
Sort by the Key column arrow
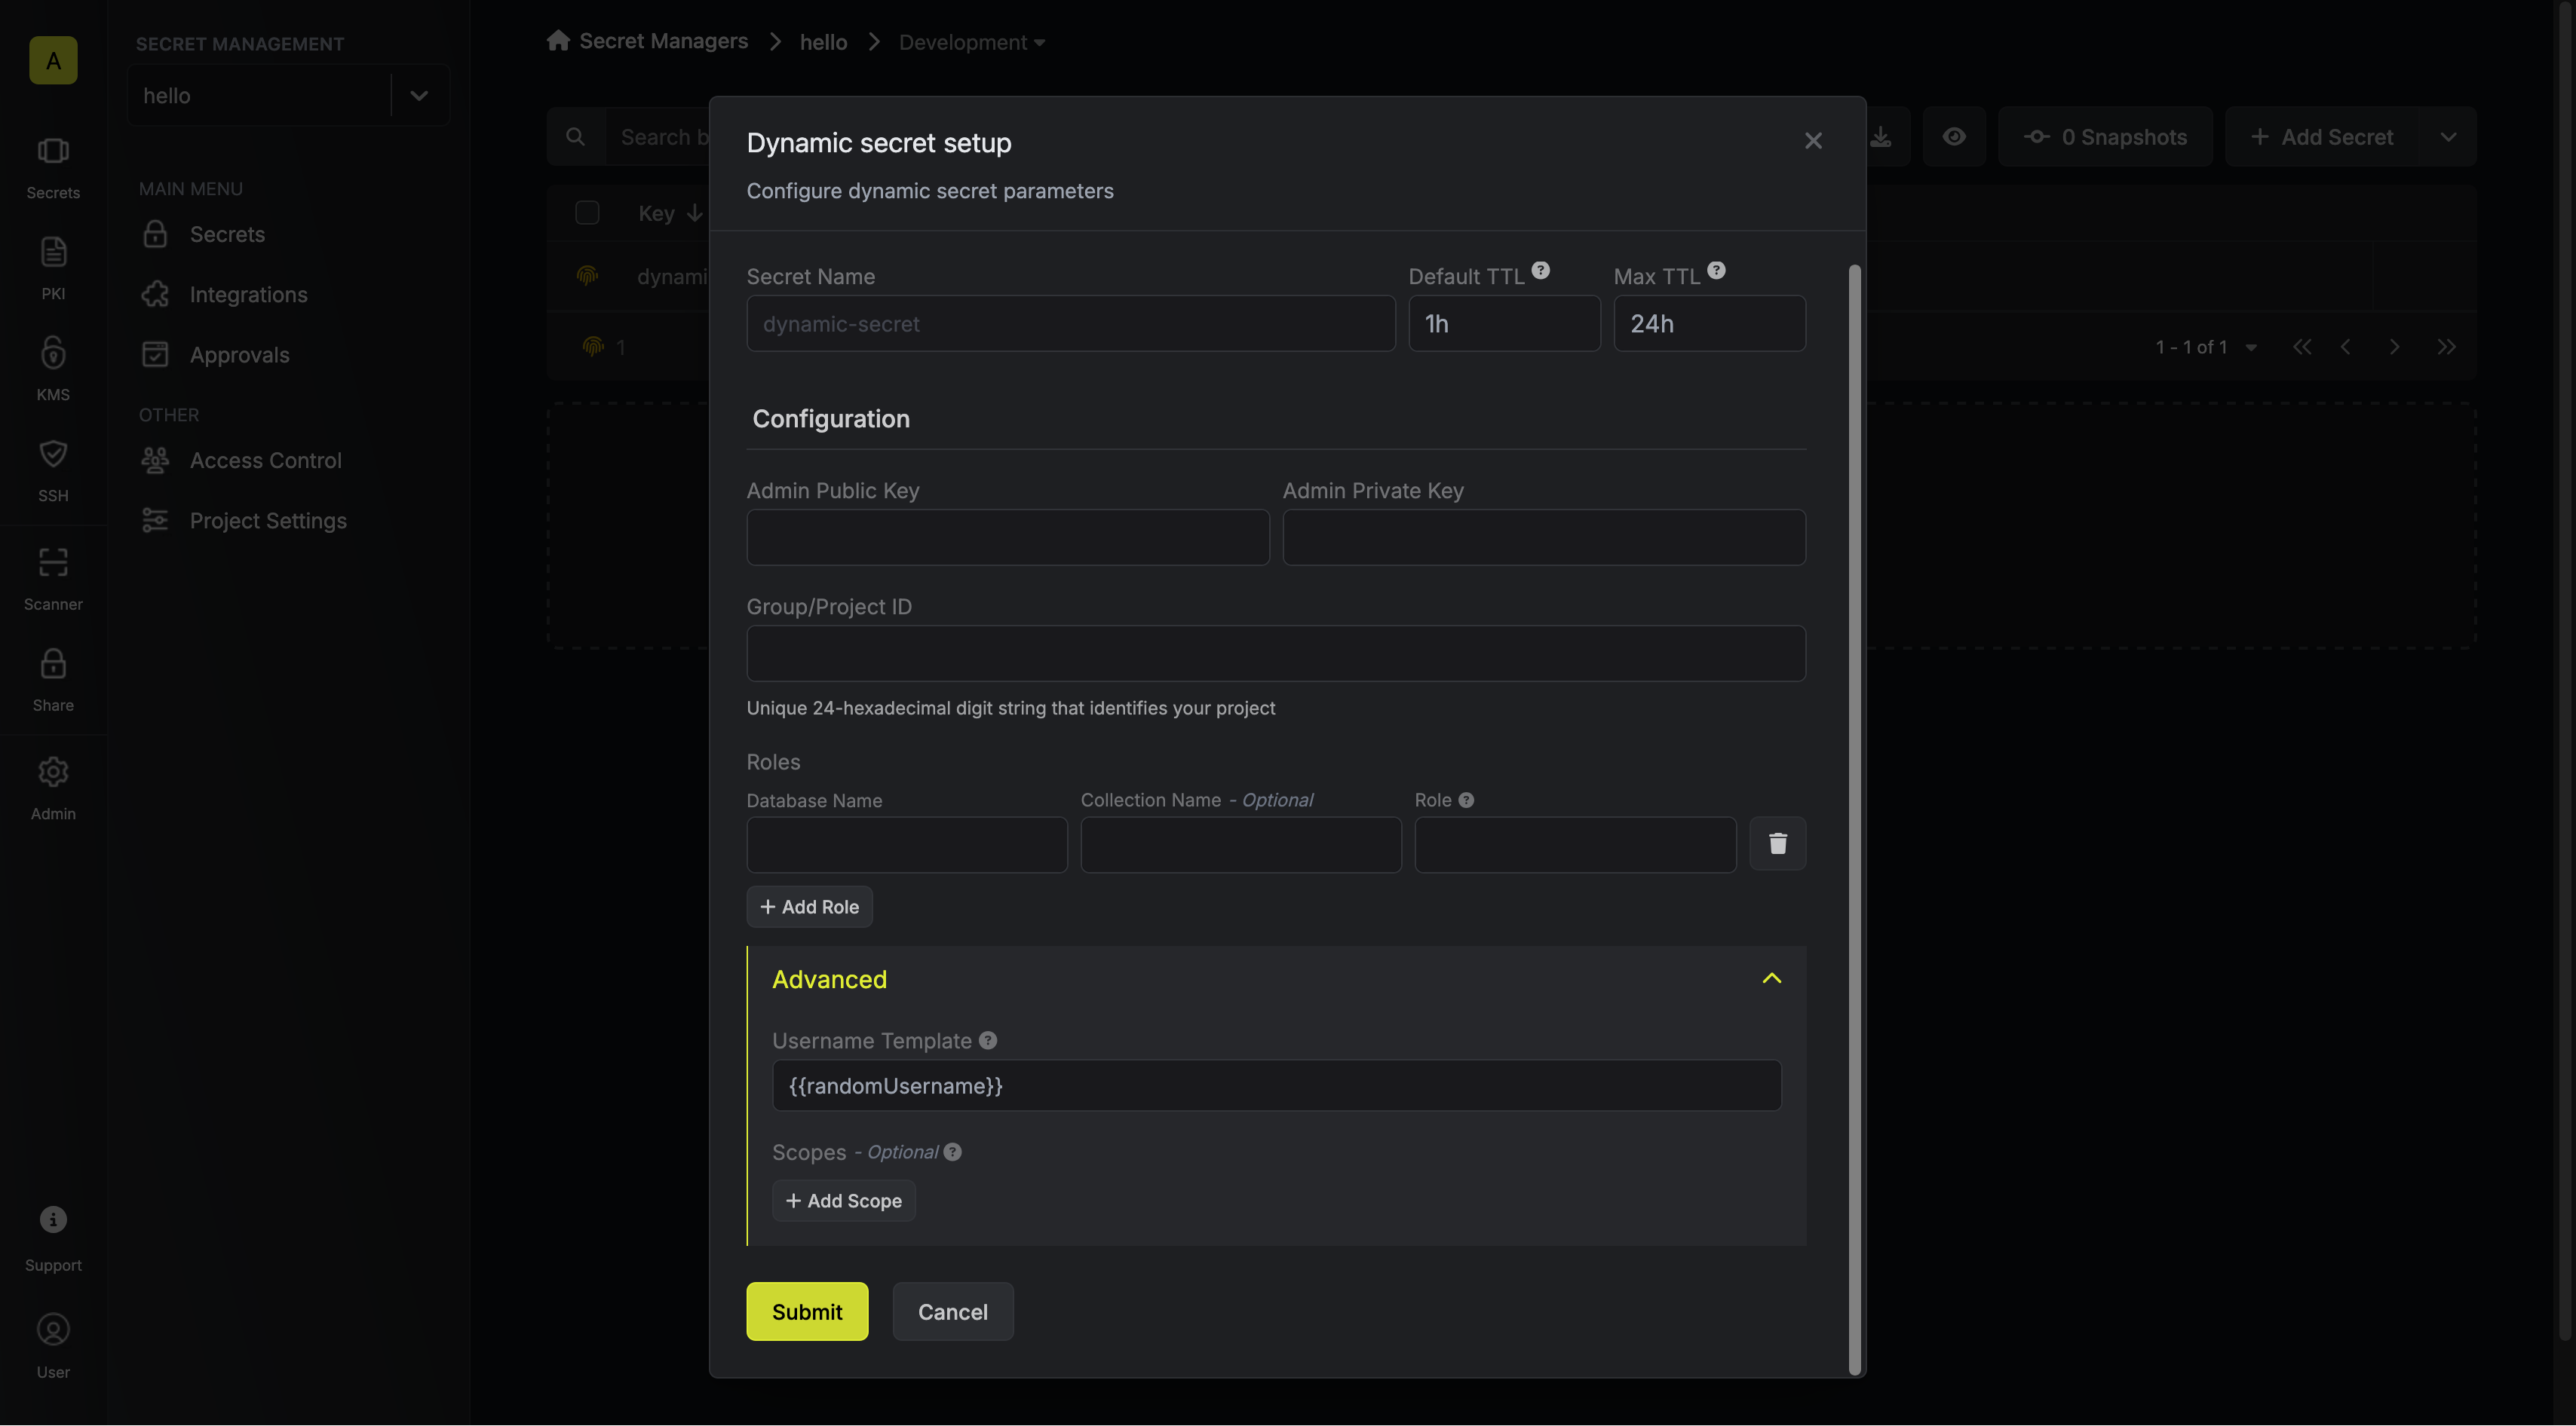coord(694,213)
